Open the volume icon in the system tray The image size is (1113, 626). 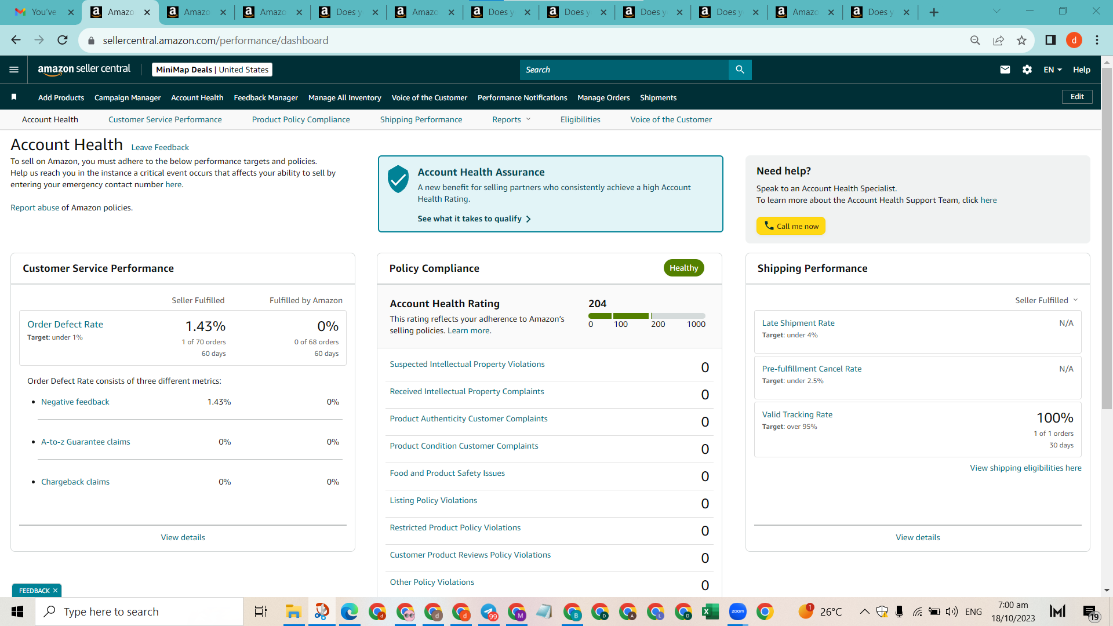[x=951, y=612]
